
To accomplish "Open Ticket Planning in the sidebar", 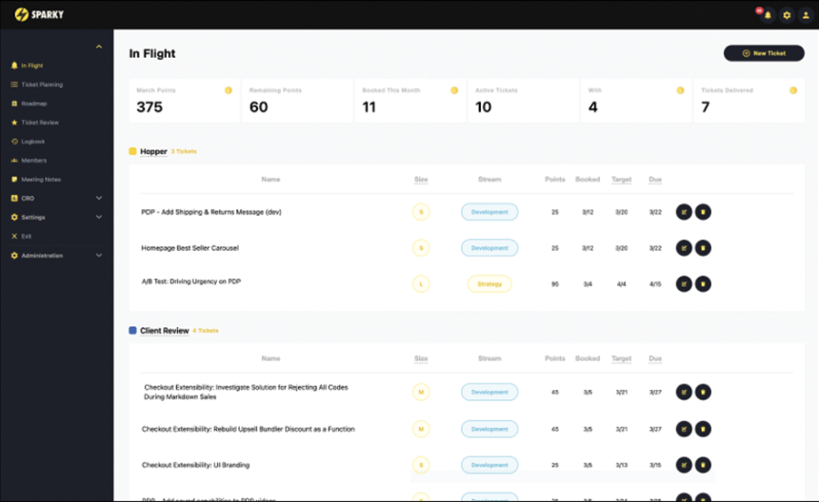I will [x=42, y=85].
